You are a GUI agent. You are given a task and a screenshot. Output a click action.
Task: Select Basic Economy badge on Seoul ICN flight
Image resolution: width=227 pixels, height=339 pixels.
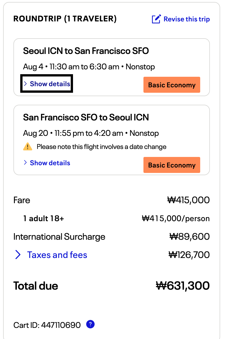coord(172,85)
